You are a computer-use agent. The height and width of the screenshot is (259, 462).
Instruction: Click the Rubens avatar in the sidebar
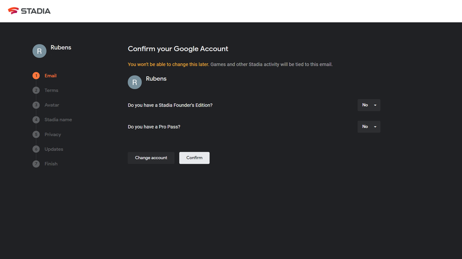[x=39, y=51]
